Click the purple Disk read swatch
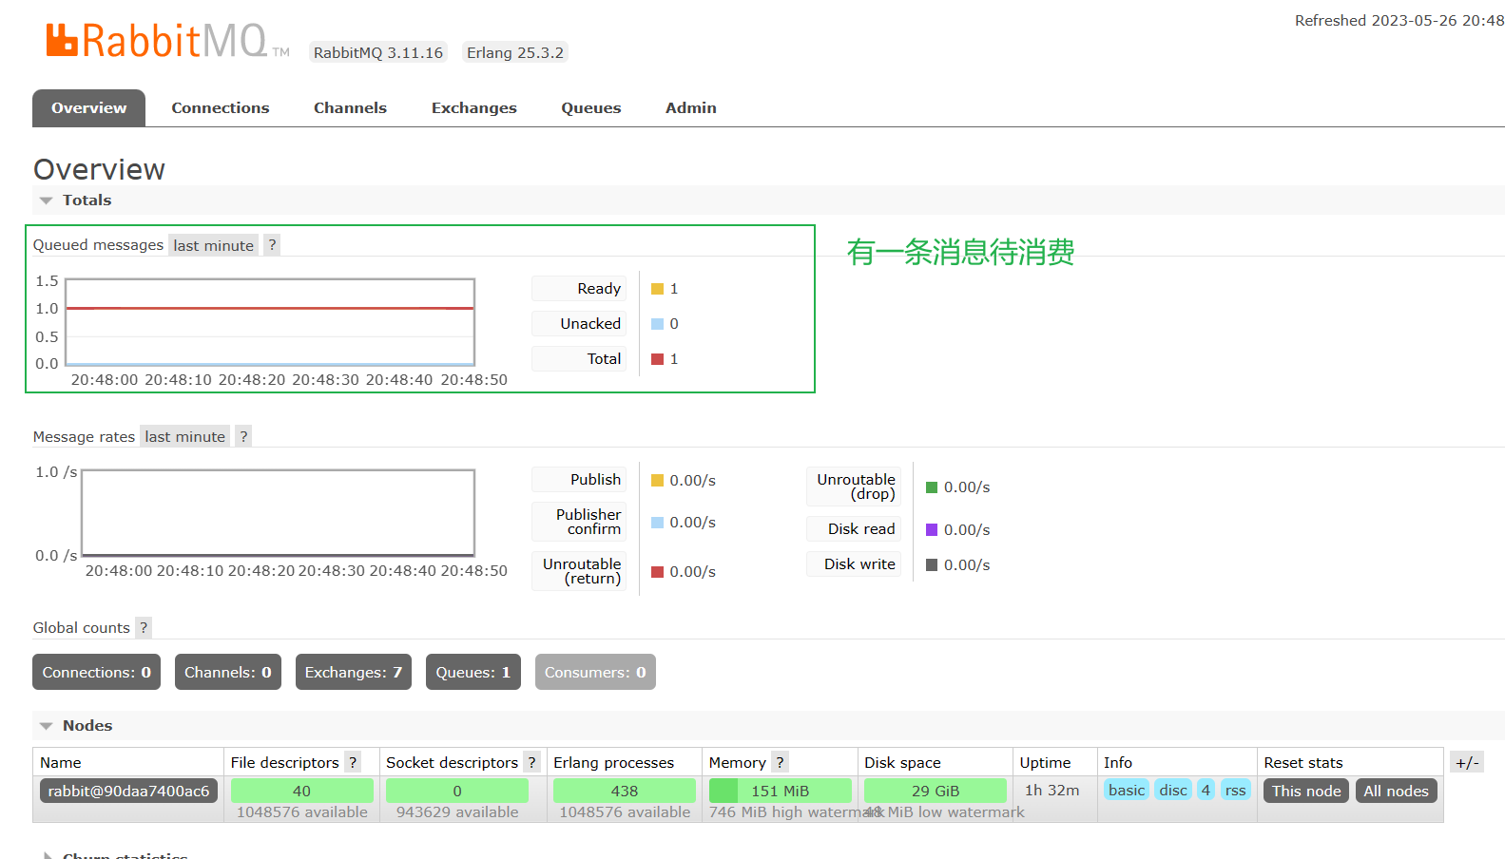The width and height of the screenshot is (1505, 859). [932, 530]
